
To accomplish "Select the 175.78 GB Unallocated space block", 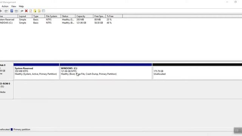I will 197,71.
